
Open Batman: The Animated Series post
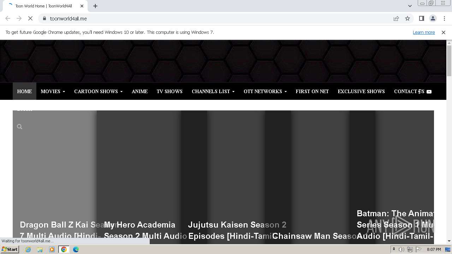395,225
